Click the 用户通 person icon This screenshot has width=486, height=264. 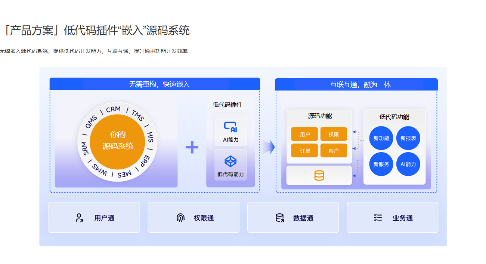tap(79, 218)
